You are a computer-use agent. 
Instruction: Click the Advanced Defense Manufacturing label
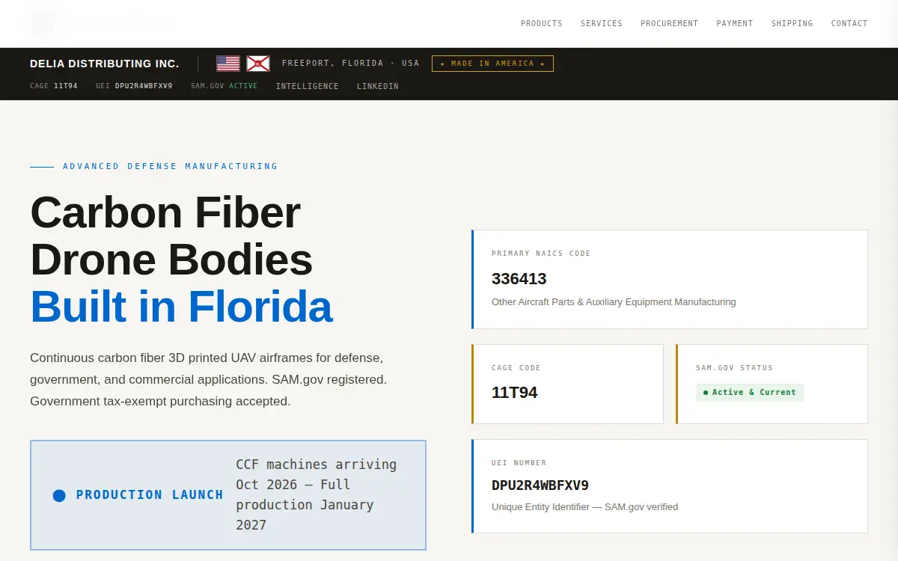(x=171, y=166)
